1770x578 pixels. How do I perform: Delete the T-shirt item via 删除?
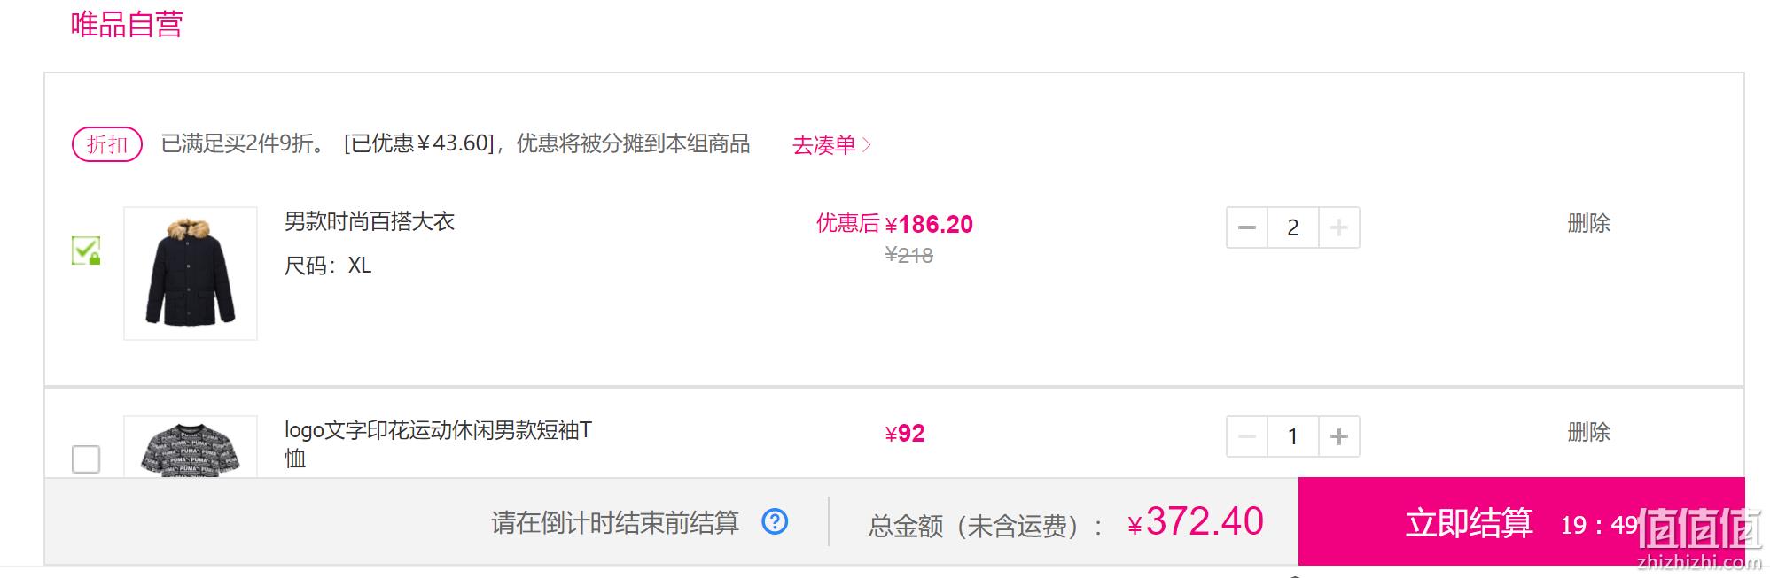(x=1588, y=432)
